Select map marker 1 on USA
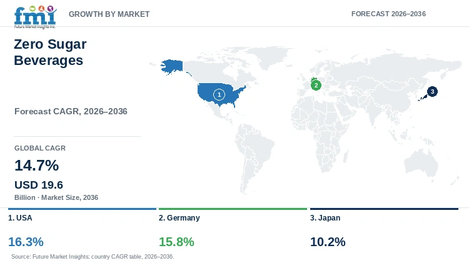The height and width of the screenshot is (263, 469). point(219,95)
